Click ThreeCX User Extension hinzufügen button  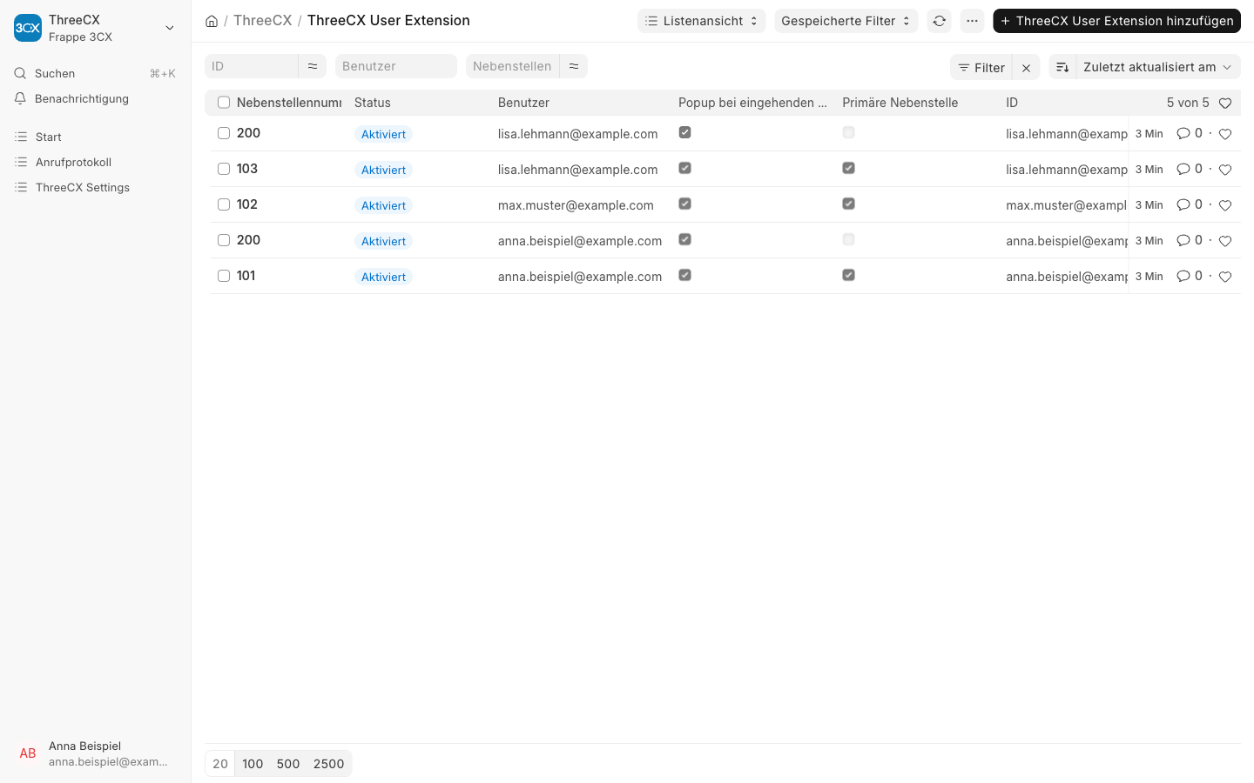[1116, 21]
